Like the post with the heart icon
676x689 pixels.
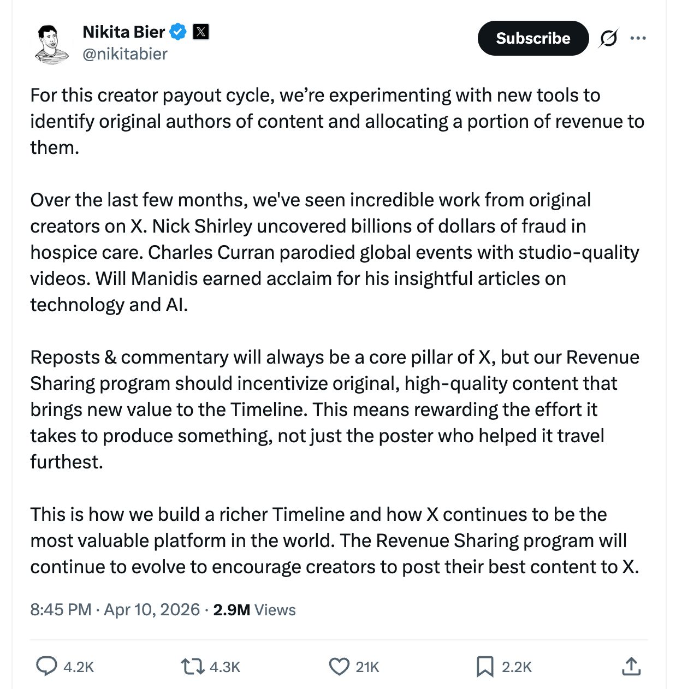(x=339, y=667)
